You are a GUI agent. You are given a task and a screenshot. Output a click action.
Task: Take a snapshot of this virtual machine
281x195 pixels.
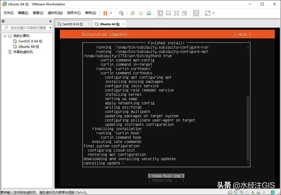coord(132,13)
